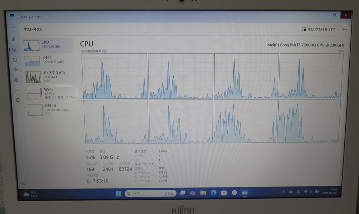Restore down the Task Manager window
Image resolution: width=359 pixels, height=214 pixels.
[335, 15]
